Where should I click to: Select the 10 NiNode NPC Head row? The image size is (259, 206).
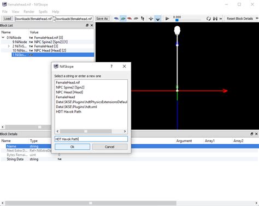[x=48, y=50]
